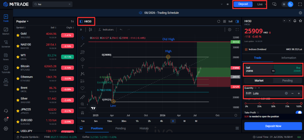Click the Deposit Now button
Screen dimensions: 304x140
pyautogui.click(x=273, y=126)
